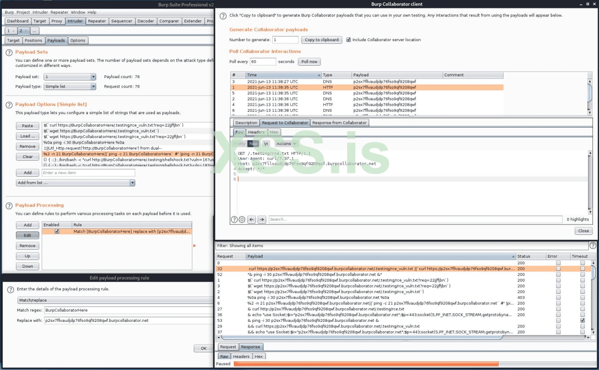Open the Project menu
This screenshot has width=599, height=370.
23,12
